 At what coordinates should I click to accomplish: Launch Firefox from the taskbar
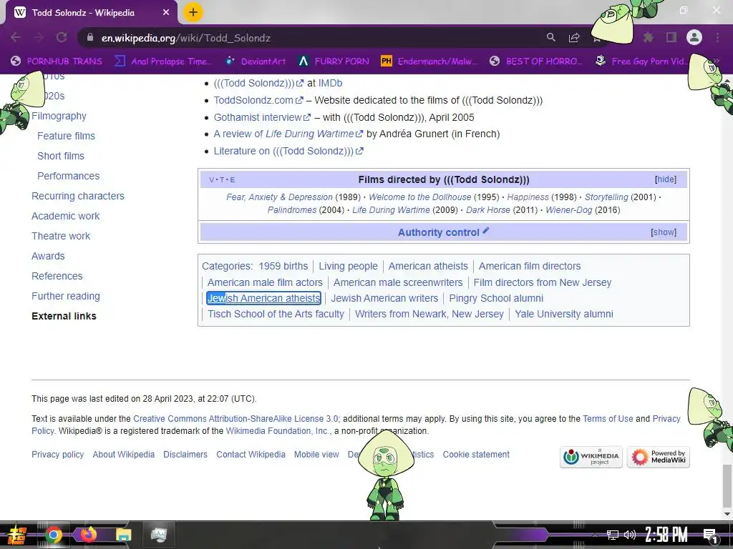tap(88, 534)
